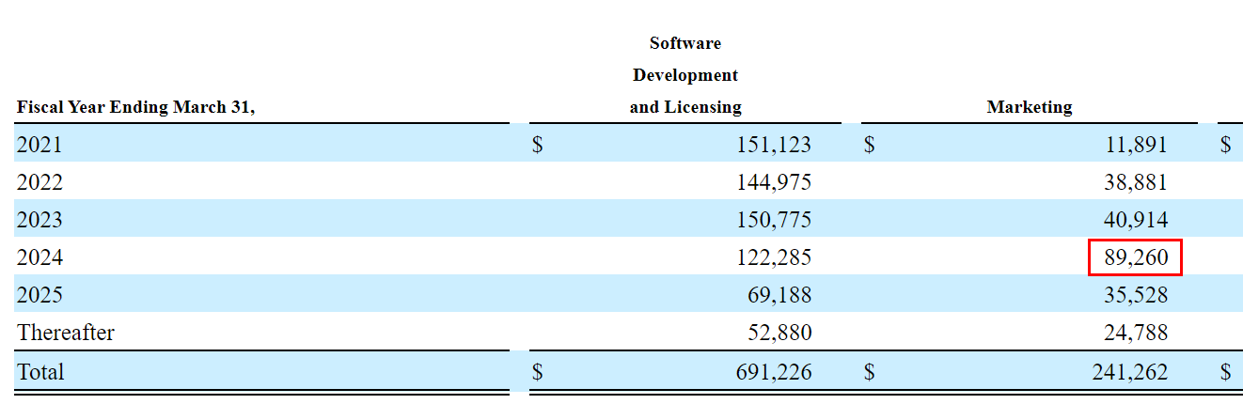Select the 40,914 Marketing amount

coord(1135,220)
